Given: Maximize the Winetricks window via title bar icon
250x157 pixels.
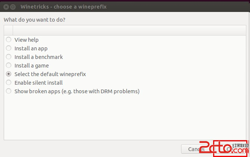Looking at the screenshot, I should click(x=13, y=7).
